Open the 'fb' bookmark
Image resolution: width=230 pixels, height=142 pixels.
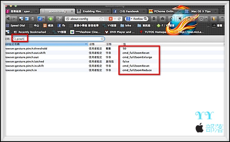[61, 26]
